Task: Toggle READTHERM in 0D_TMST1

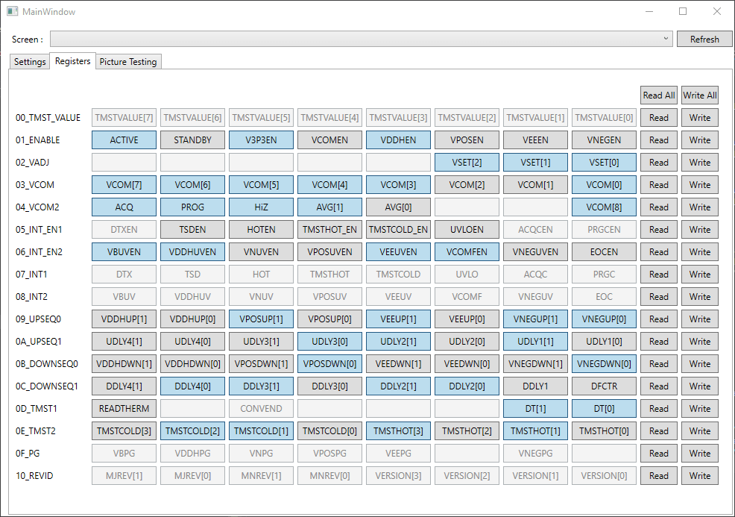Action: click(124, 408)
